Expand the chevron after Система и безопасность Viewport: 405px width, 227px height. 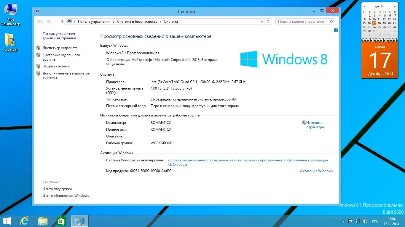(160, 22)
